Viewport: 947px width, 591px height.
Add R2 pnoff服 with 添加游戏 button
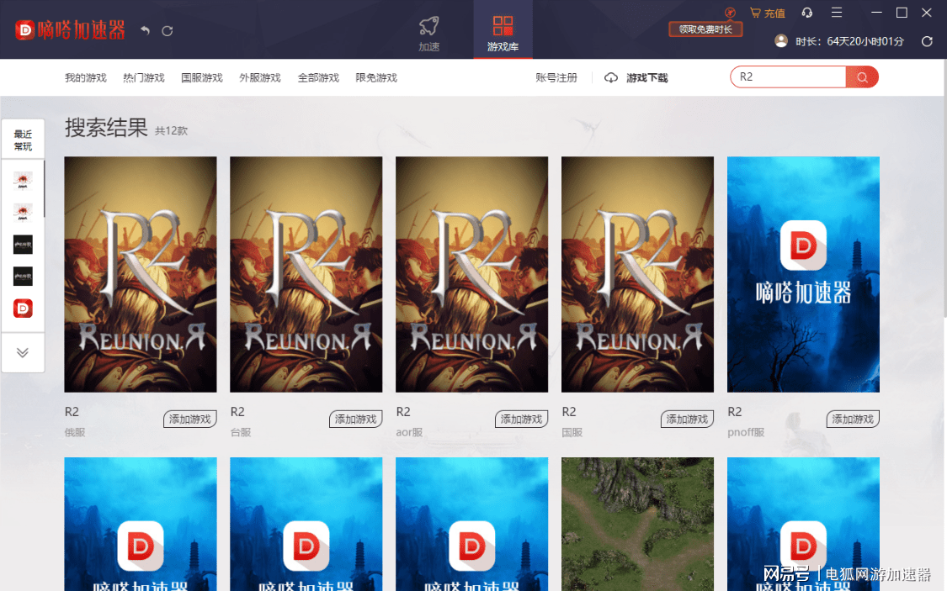(x=853, y=420)
